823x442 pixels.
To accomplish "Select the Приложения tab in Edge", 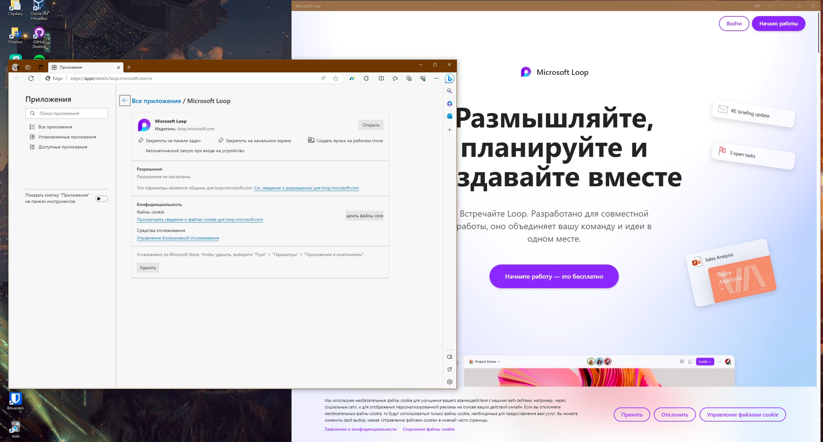I will pyautogui.click(x=86, y=67).
